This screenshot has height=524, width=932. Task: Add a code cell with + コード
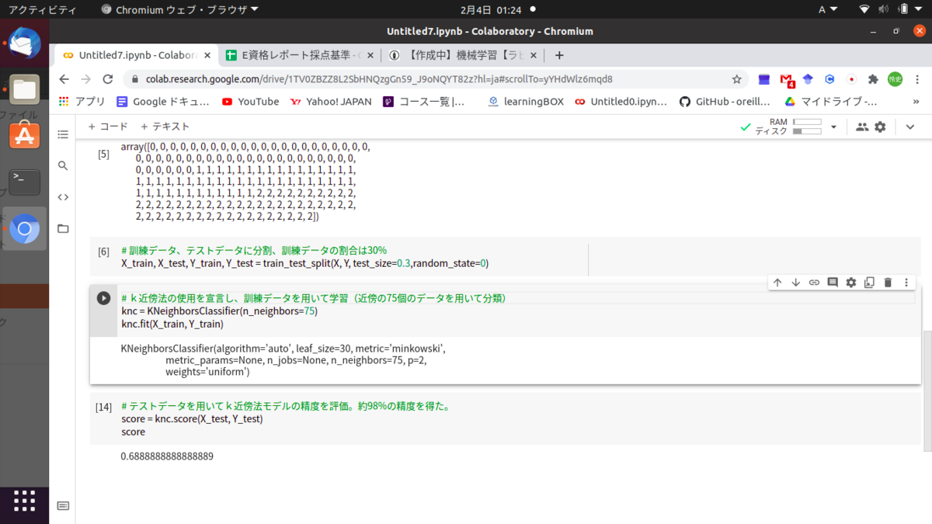[108, 127]
